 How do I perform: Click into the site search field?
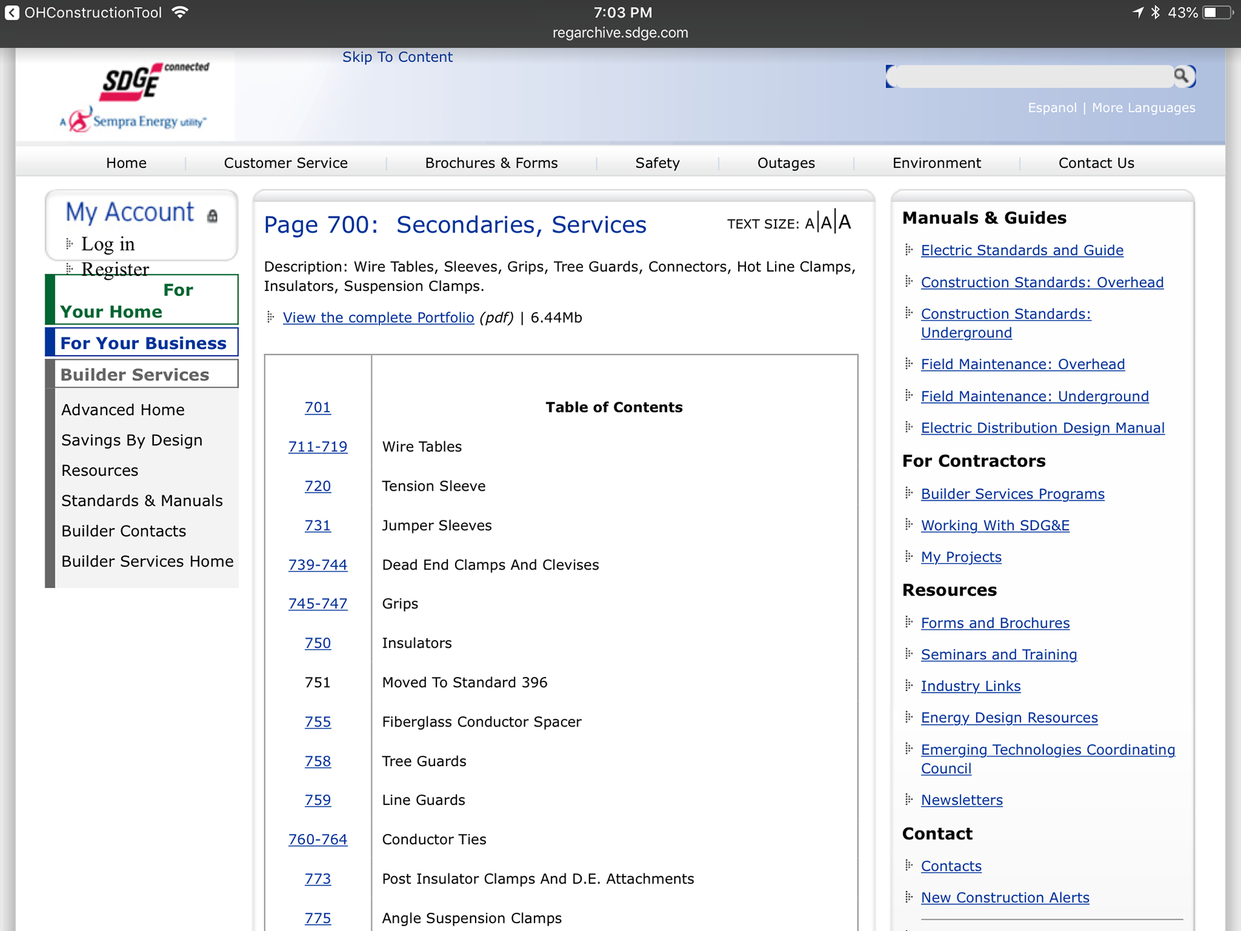[x=1033, y=76]
